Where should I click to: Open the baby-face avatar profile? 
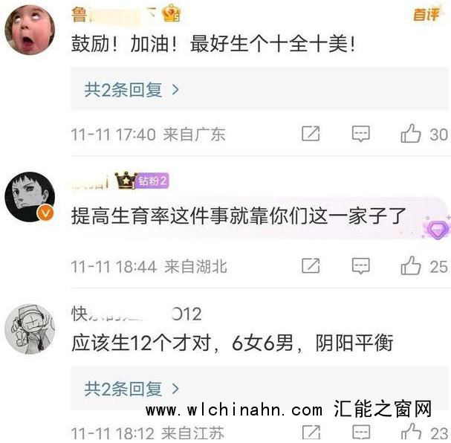pos(30,30)
